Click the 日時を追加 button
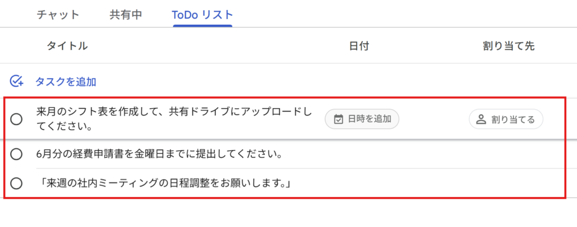Screen dimensions: 577x227 pos(362,119)
